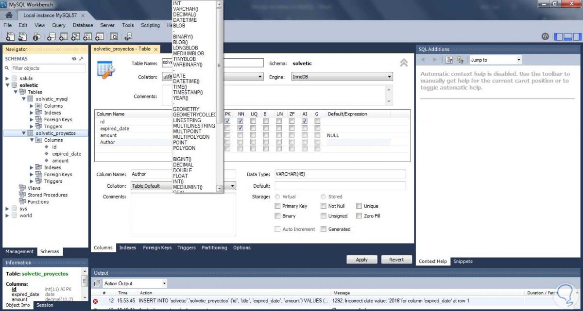Open the File menu
The height and width of the screenshot is (311, 583).
8,25
